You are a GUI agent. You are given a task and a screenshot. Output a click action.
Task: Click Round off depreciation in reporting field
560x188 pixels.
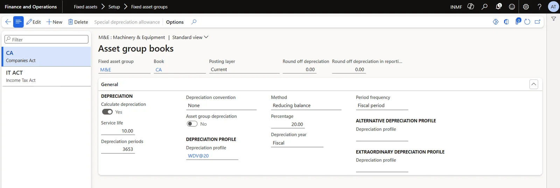(x=349, y=70)
